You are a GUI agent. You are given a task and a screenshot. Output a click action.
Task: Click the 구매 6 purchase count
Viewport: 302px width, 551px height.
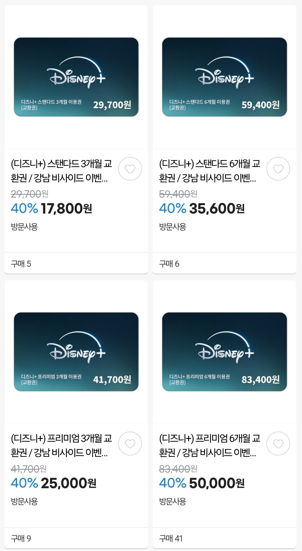(x=169, y=264)
